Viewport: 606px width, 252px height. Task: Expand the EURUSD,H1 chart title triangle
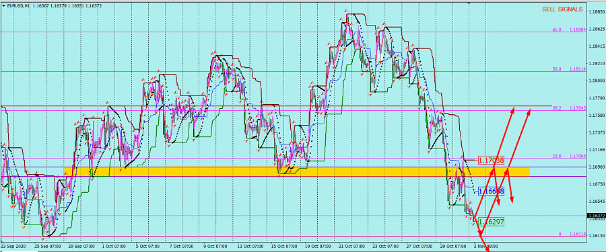(3, 5)
